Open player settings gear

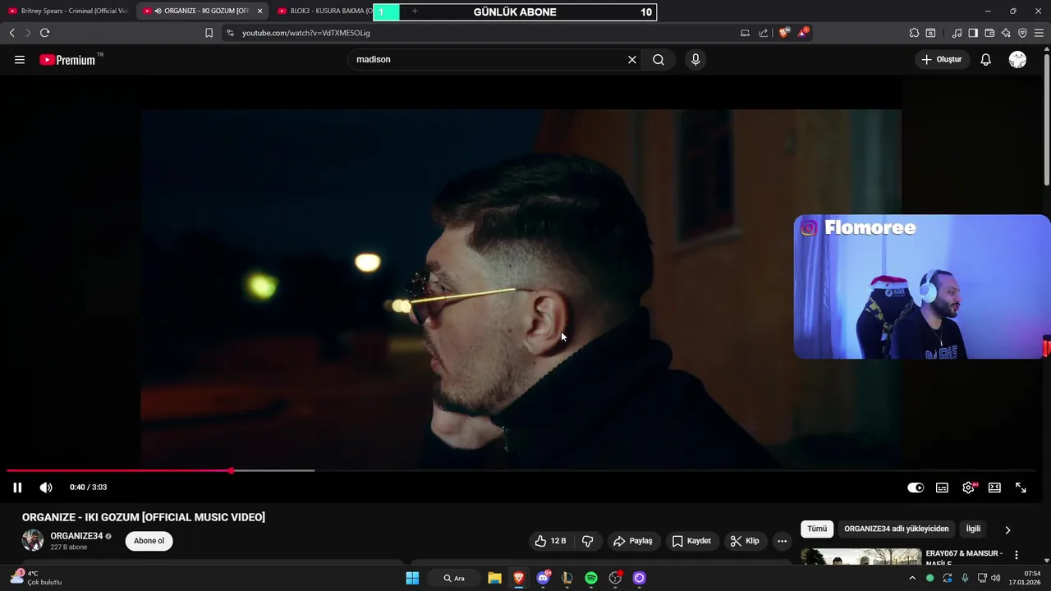(969, 488)
